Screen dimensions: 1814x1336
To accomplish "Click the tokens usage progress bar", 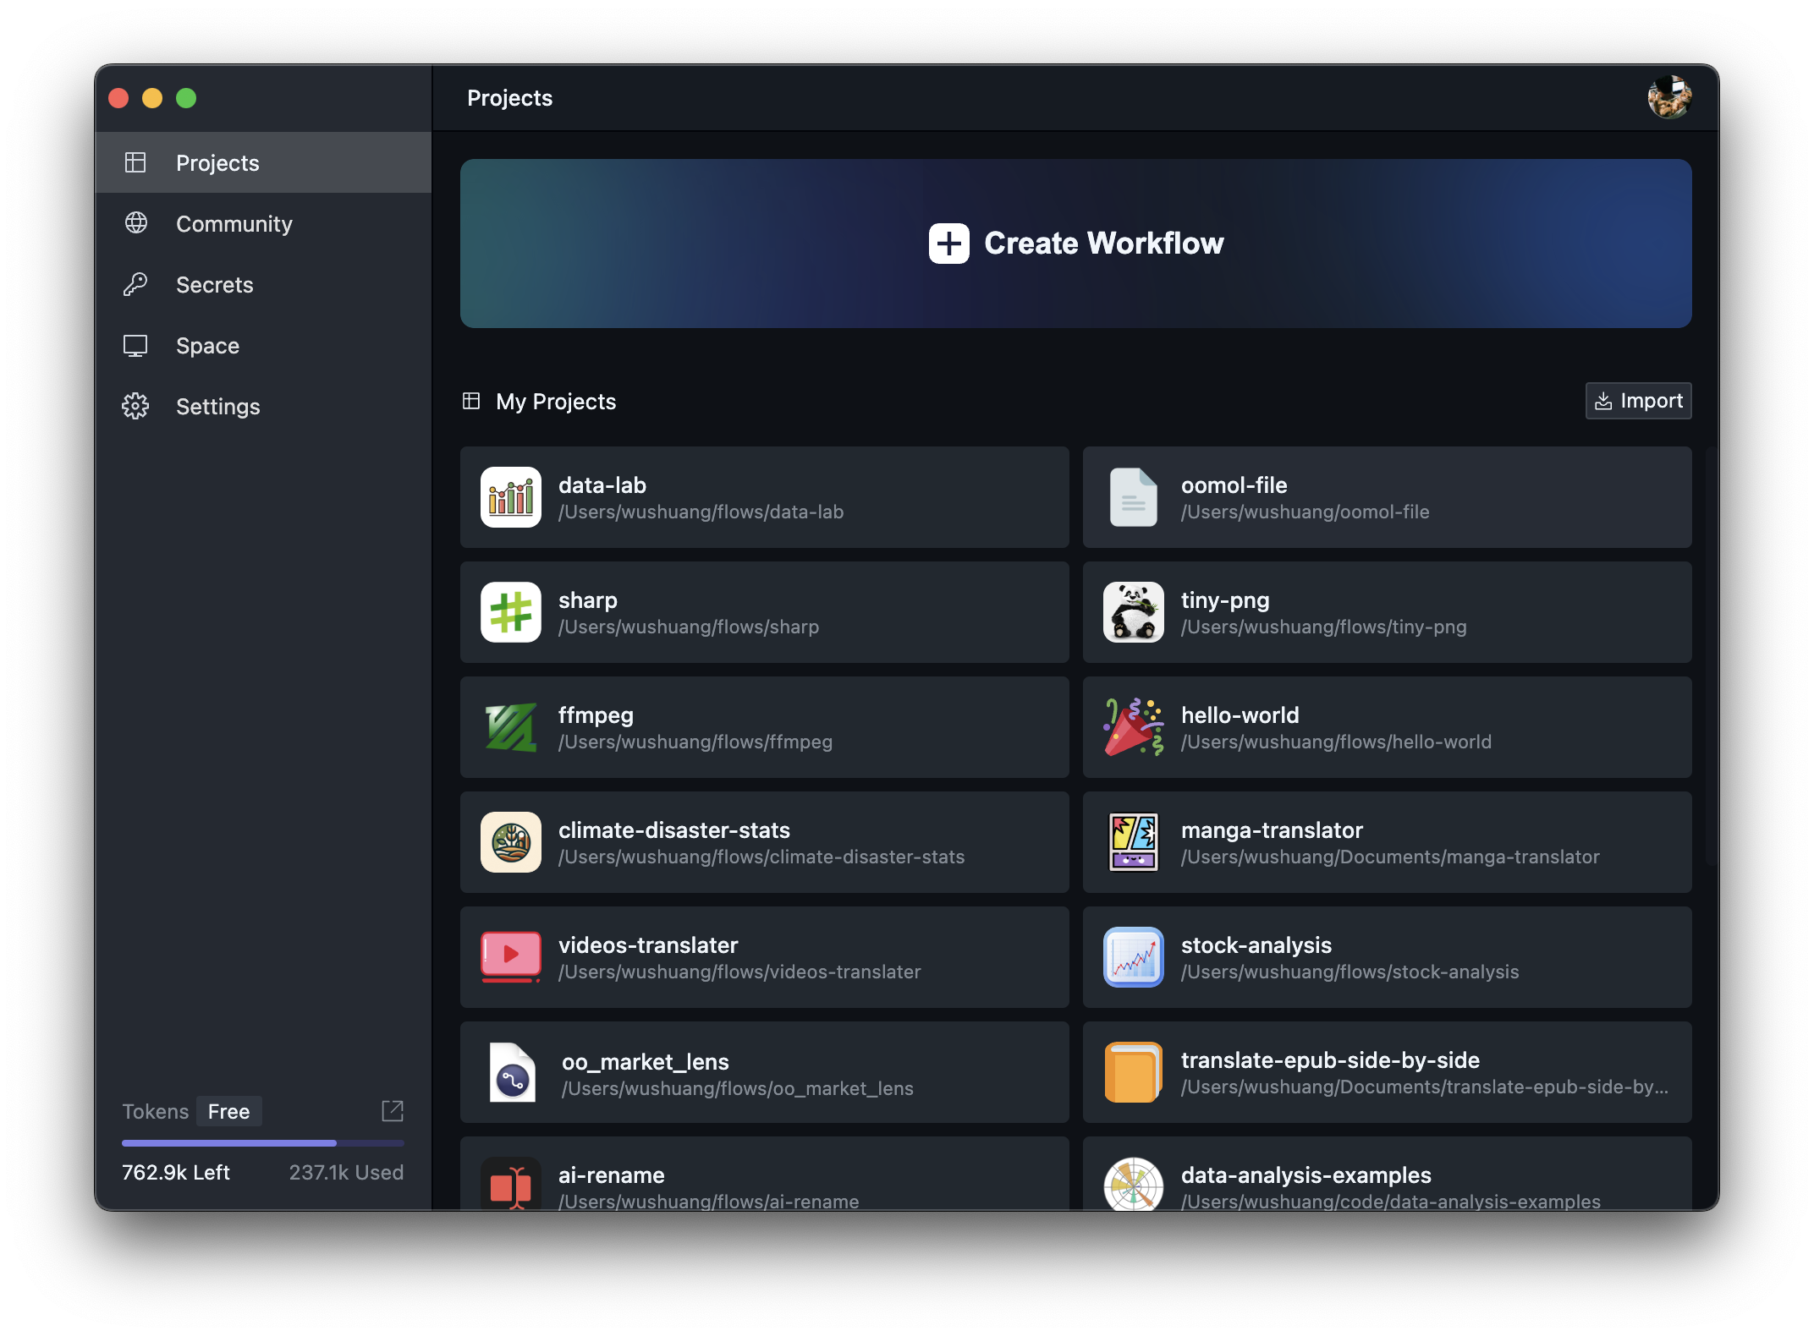I will coord(262,1143).
